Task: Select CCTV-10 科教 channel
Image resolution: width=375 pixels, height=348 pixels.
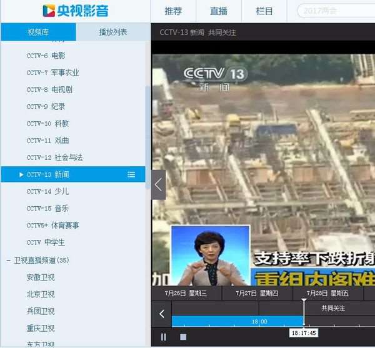Action: coord(47,124)
